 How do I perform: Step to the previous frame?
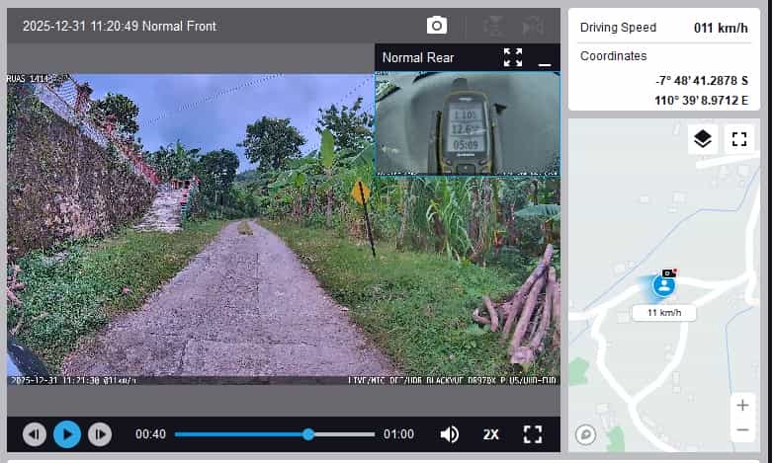click(x=35, y=434)
